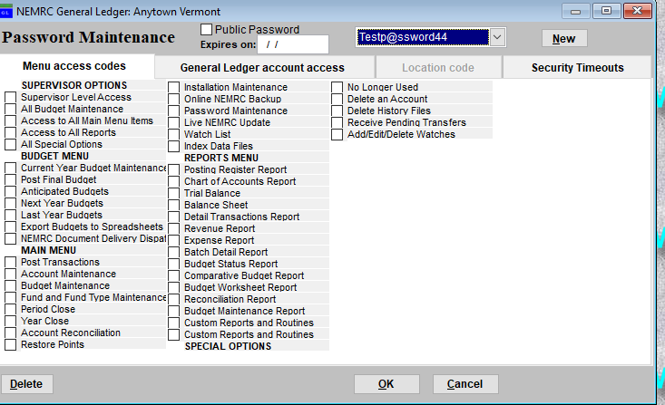This screenshot has height=405, width=665.
Task: Select the Location code tab
Action: click(438, 68)
